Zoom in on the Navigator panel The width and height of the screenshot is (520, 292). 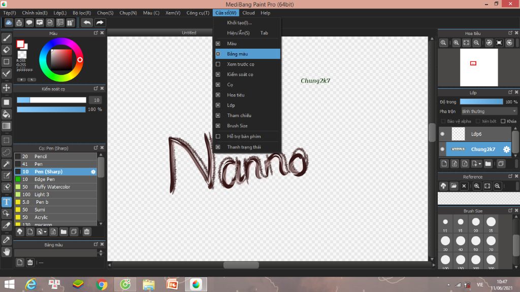click(456, 43)
